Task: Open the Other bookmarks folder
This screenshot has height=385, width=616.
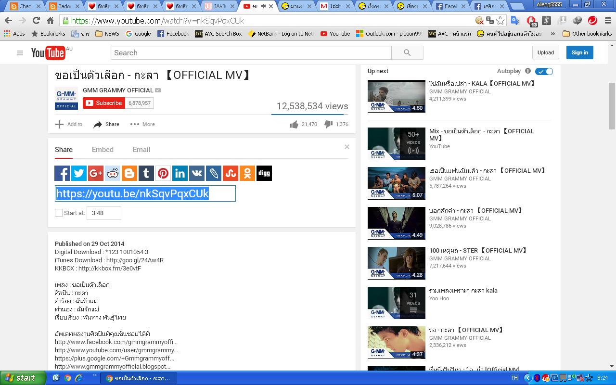Action: click(587, 34)
